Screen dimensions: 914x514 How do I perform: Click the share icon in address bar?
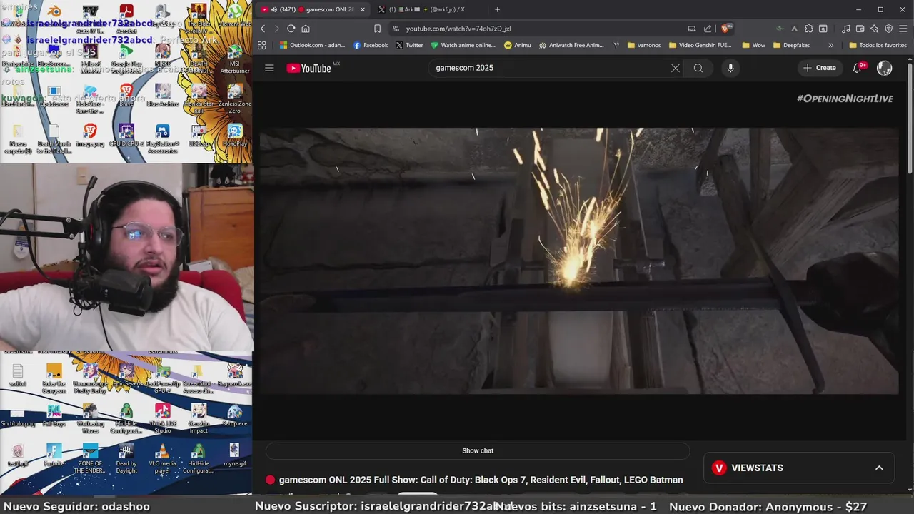pyautogui.click(x=708, y=29)
